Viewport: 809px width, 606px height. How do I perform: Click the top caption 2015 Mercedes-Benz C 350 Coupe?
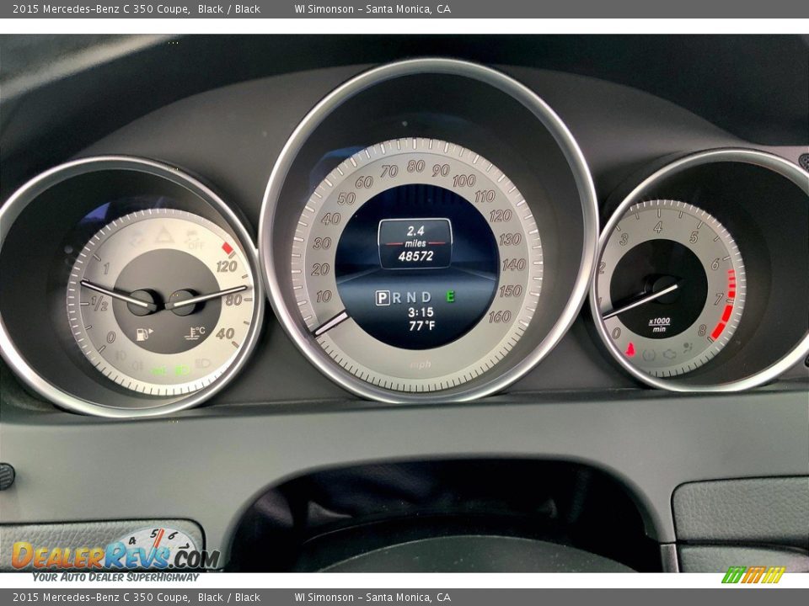coord(101,8)
